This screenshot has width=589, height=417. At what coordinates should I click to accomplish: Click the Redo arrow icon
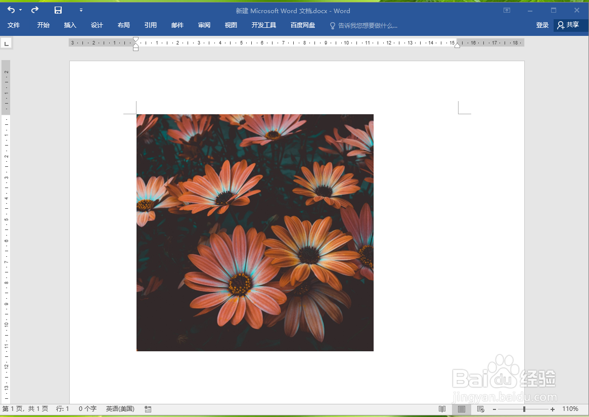[35, 10]
